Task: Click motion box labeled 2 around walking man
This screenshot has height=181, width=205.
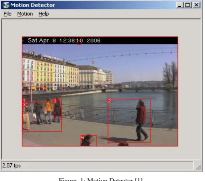Action: pos(129,121)
